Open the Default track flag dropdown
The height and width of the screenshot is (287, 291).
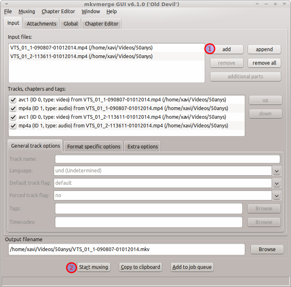(x=277, y=183)
